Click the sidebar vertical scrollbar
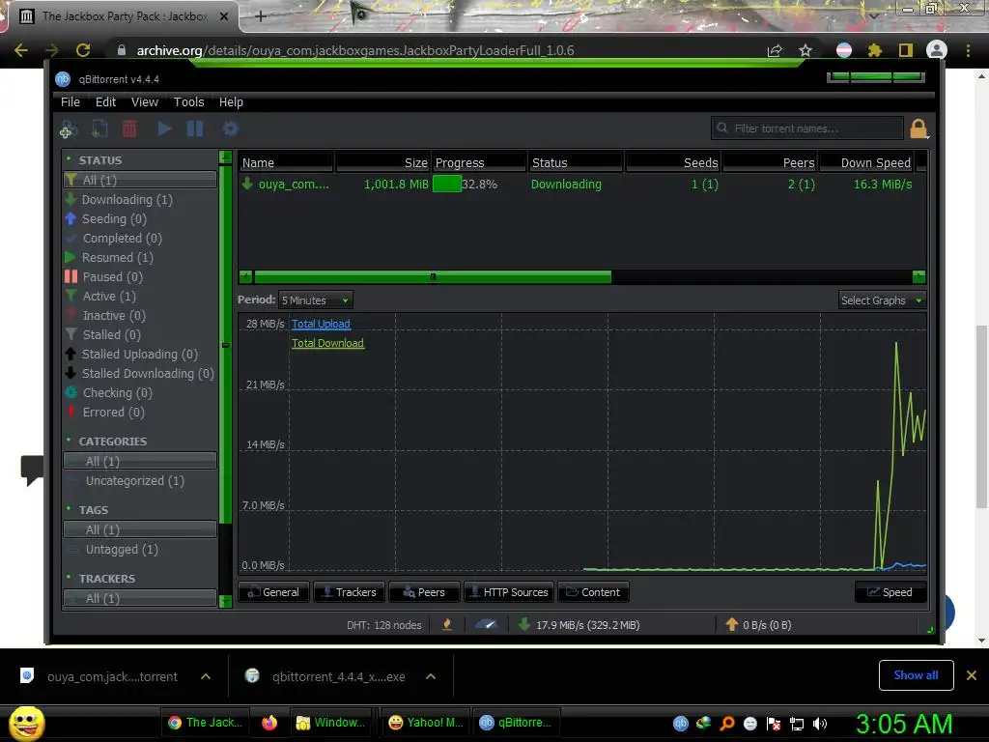Viewport: 989px width, 742px height. tap(225, 345)
